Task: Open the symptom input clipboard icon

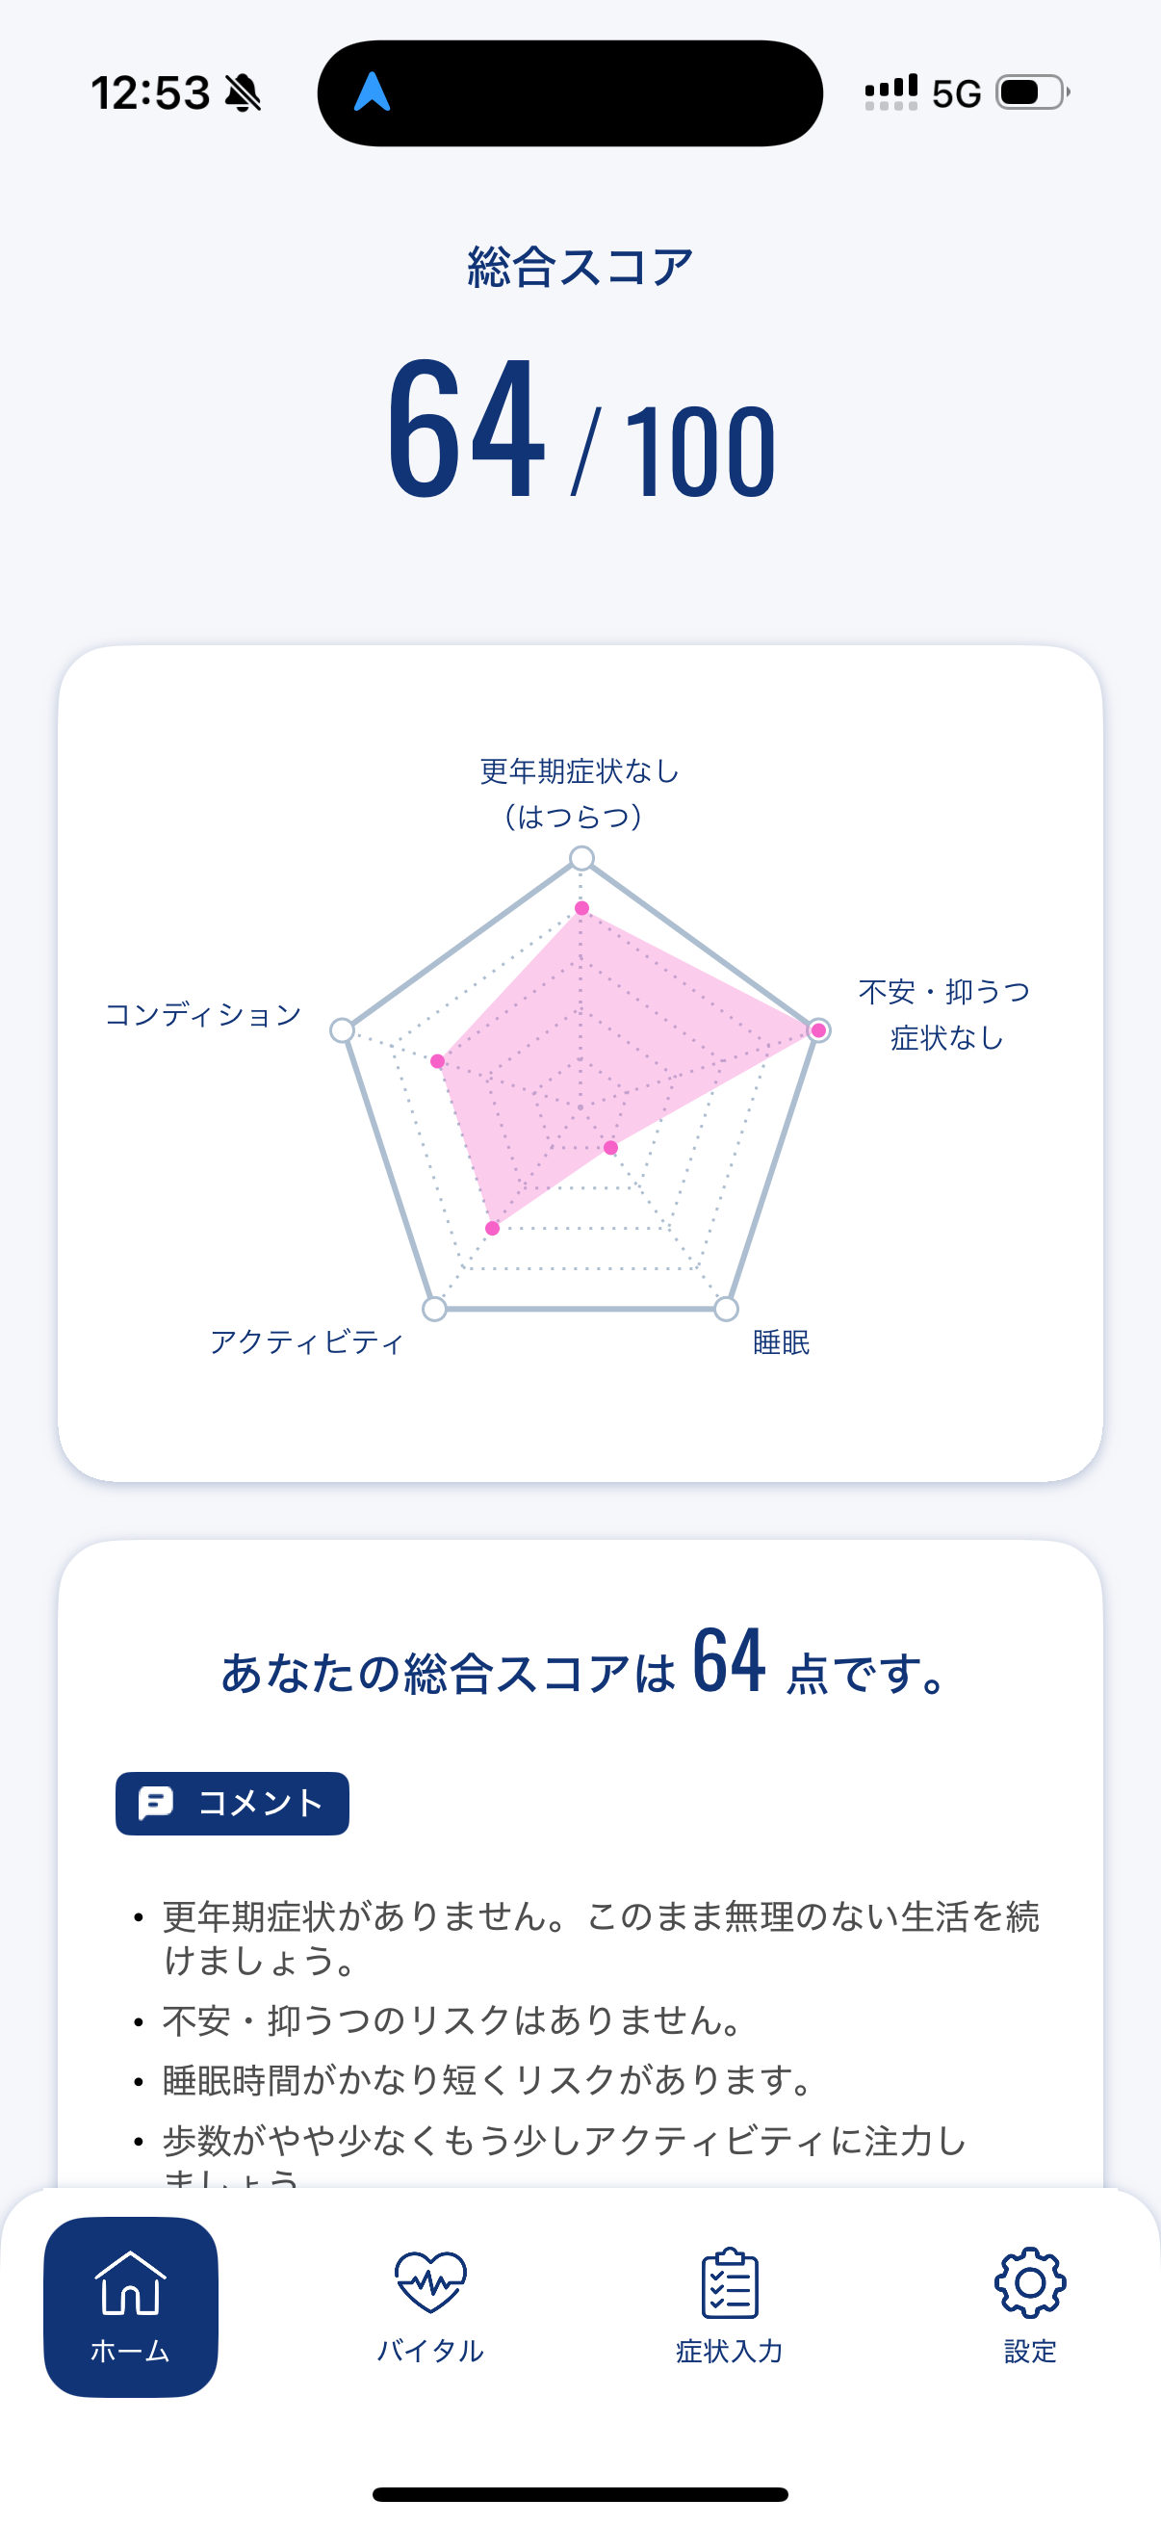Action: click(730, 2283)
